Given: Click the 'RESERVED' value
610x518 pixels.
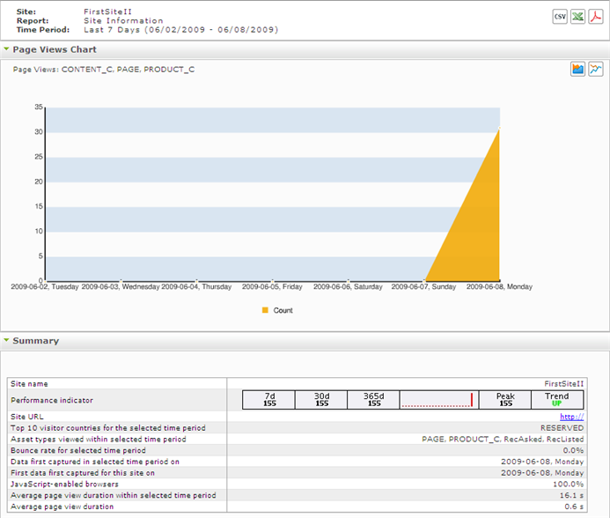Looking at the screenshot, I should (562, 427).
